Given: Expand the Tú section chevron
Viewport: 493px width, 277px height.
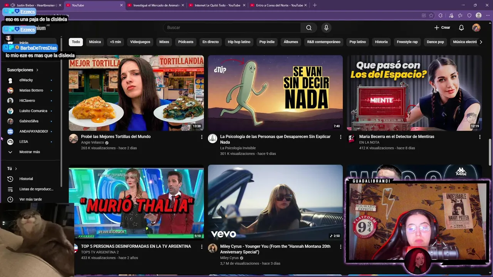Looking at the screenshot, I should (16, 169).
